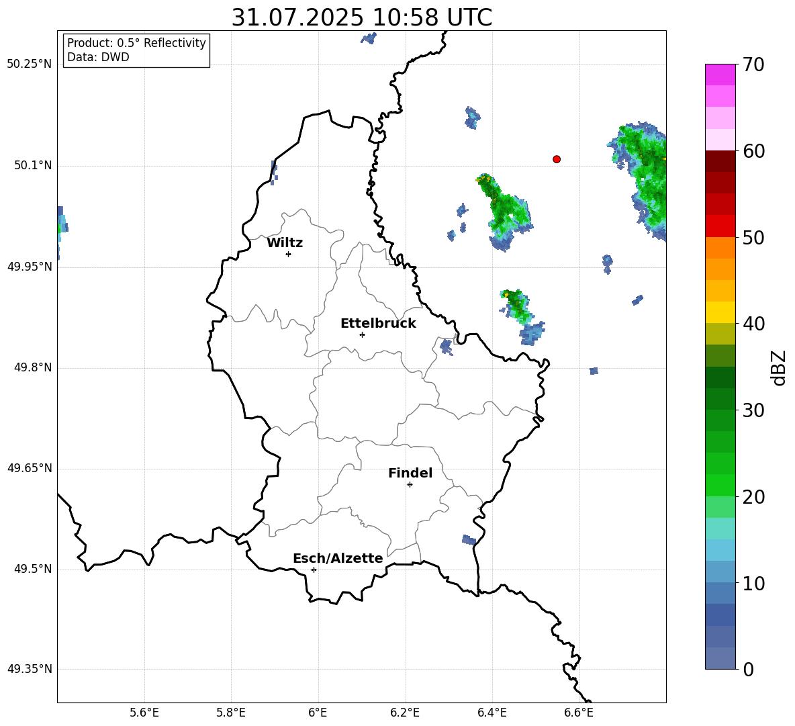Screen dimensions: 795x726
Task: Click the 60 colorbar tick label
Action: [x=753, y=151]
